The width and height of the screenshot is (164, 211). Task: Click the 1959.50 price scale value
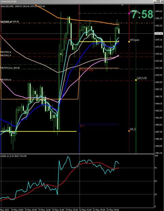click(158, 125)
